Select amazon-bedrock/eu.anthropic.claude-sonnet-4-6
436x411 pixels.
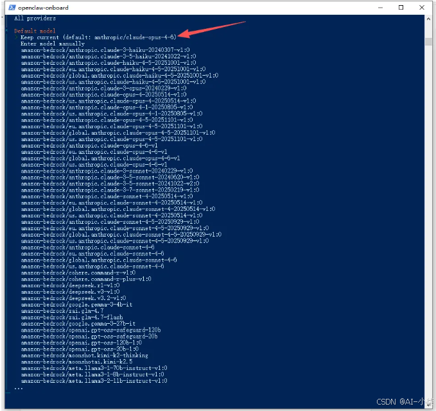click(x=92, y=254)
